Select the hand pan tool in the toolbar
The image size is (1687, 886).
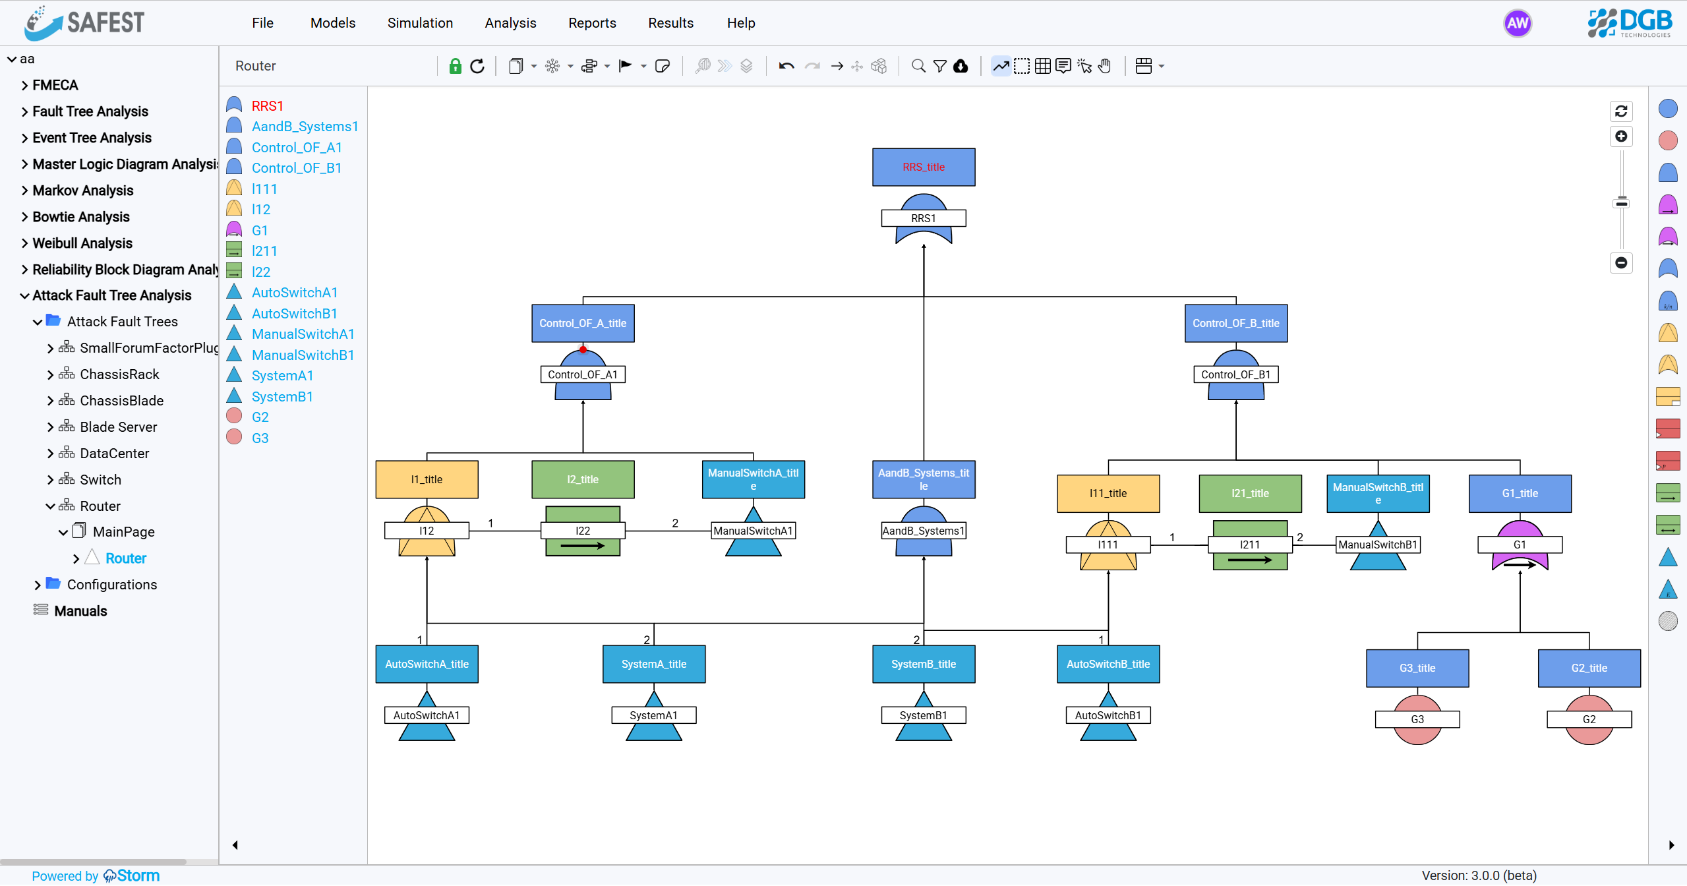pos(1104,66)
